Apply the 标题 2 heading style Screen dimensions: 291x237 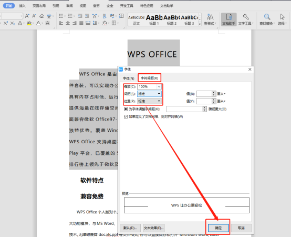(x=172, y=20)
